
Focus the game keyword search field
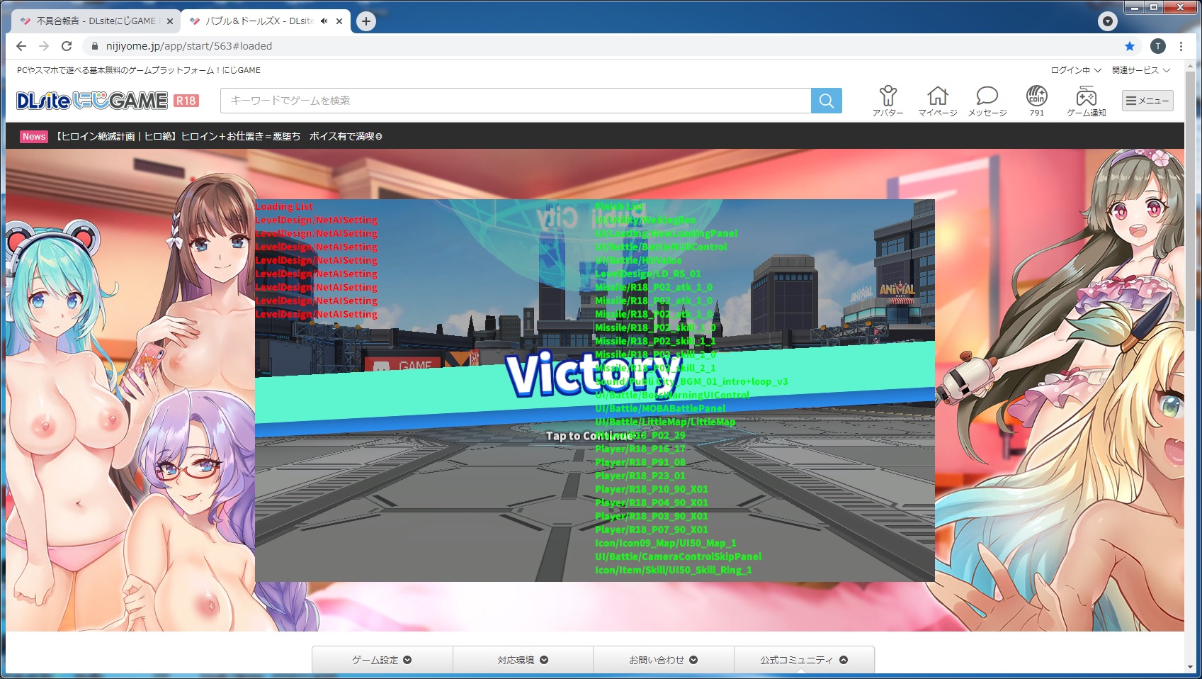point(515,101)
